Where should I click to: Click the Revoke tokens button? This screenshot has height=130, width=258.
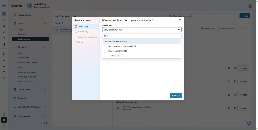[x=227, y=28]
